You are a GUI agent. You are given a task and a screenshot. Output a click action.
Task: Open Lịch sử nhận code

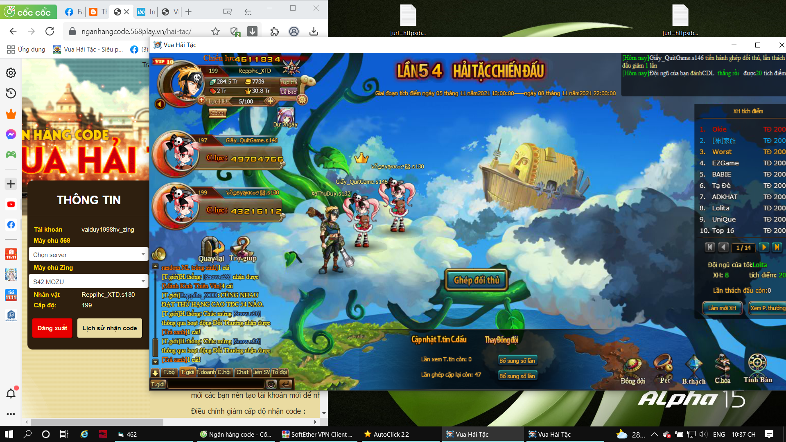click(110, 328)
